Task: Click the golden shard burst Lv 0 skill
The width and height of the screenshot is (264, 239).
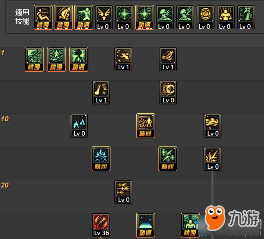Action: coord(212,159)
